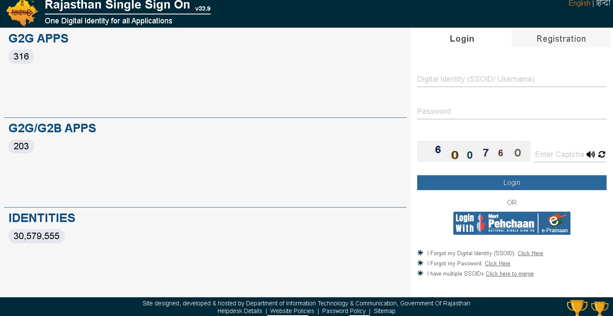This screenshot has width=613, height=316.
Task: Switch language to English
Action: (579, 3)
